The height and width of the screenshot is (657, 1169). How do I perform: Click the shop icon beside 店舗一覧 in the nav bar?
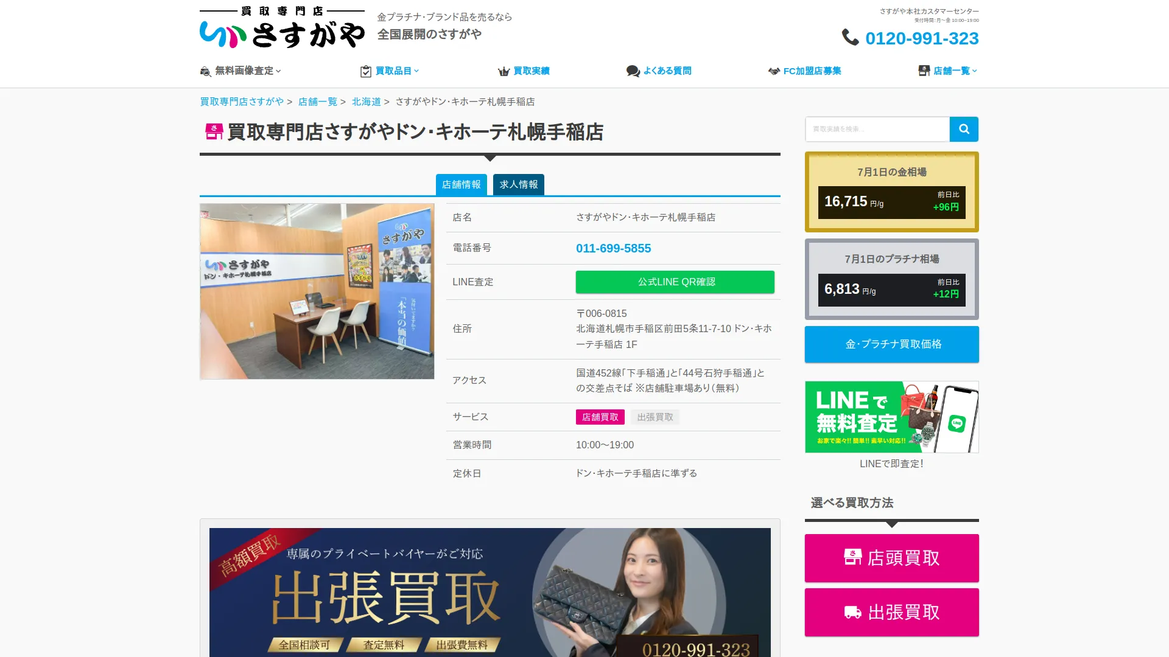(924, 71)
